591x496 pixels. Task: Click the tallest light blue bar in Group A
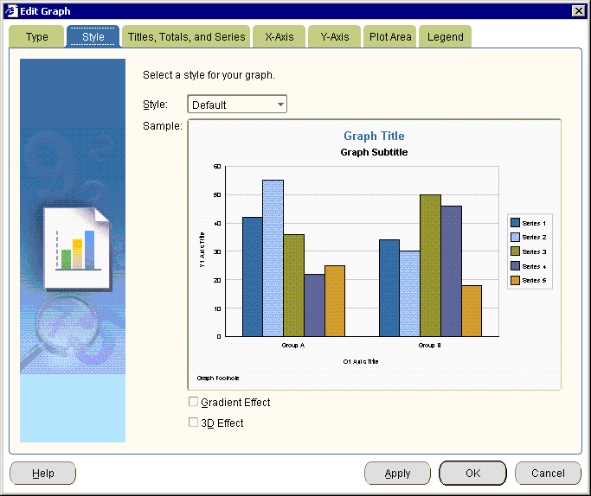point(273,258)
